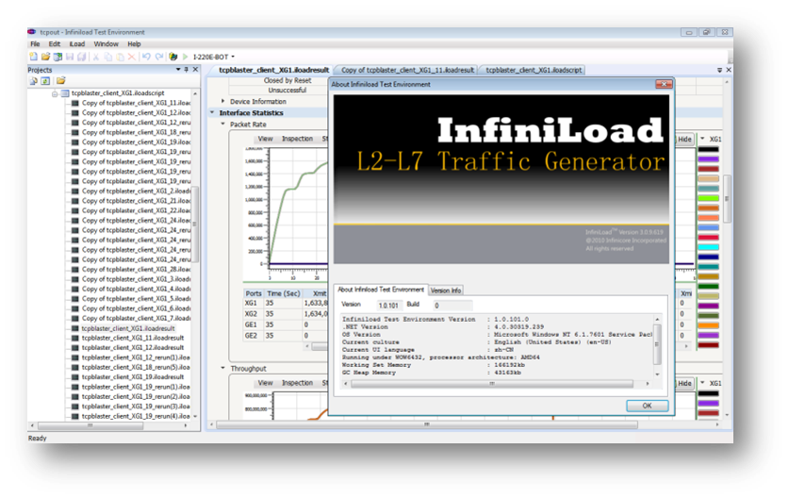This screenshot has height=499, width=789.
Task: Collapse the Throughput section
Action: [222, 368]
